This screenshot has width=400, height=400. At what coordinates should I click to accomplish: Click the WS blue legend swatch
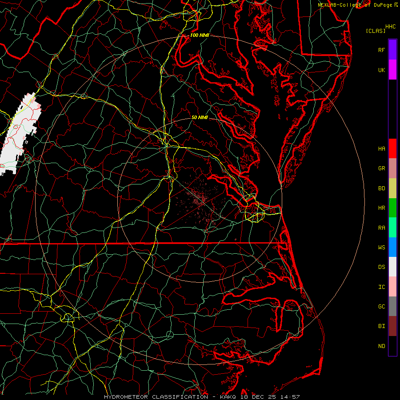[x=392, y=247]
